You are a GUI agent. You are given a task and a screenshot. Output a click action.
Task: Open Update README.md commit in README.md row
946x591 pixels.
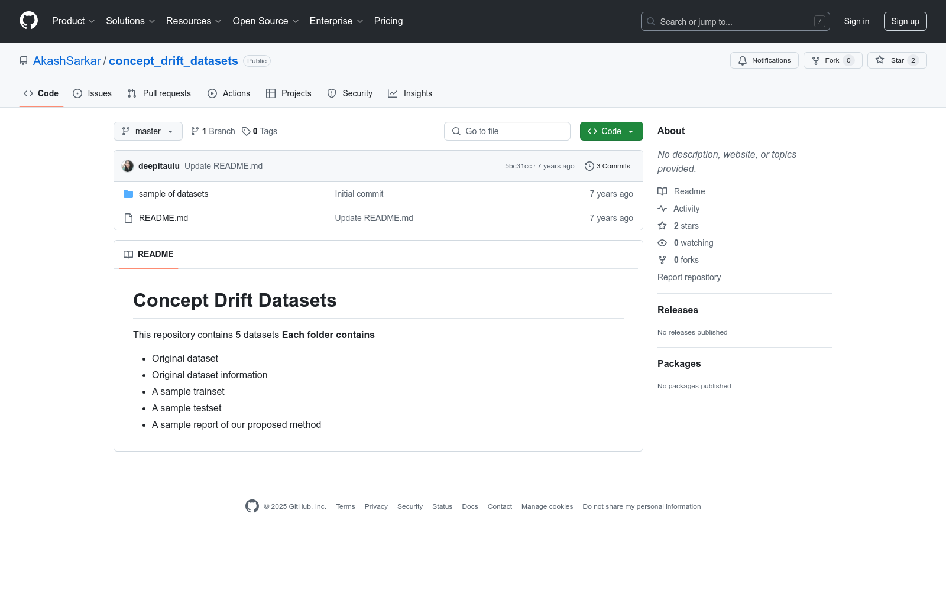(374, 218)
